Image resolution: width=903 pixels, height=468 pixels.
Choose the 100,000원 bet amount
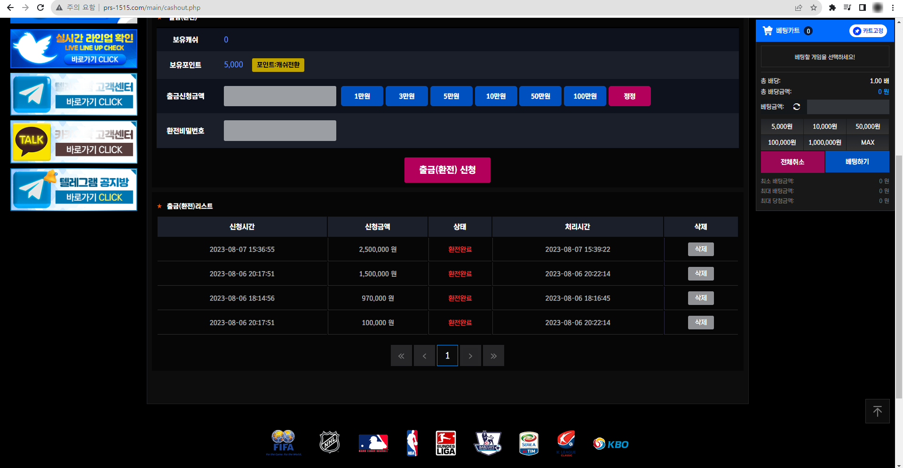(782, 142)
